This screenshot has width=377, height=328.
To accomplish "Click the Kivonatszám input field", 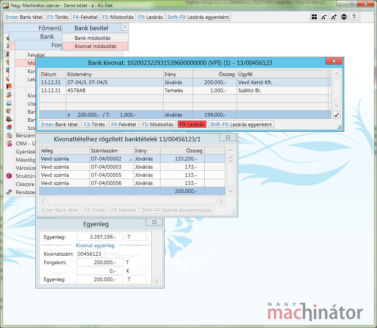I will pyautogui.click(x=91, y=254).
